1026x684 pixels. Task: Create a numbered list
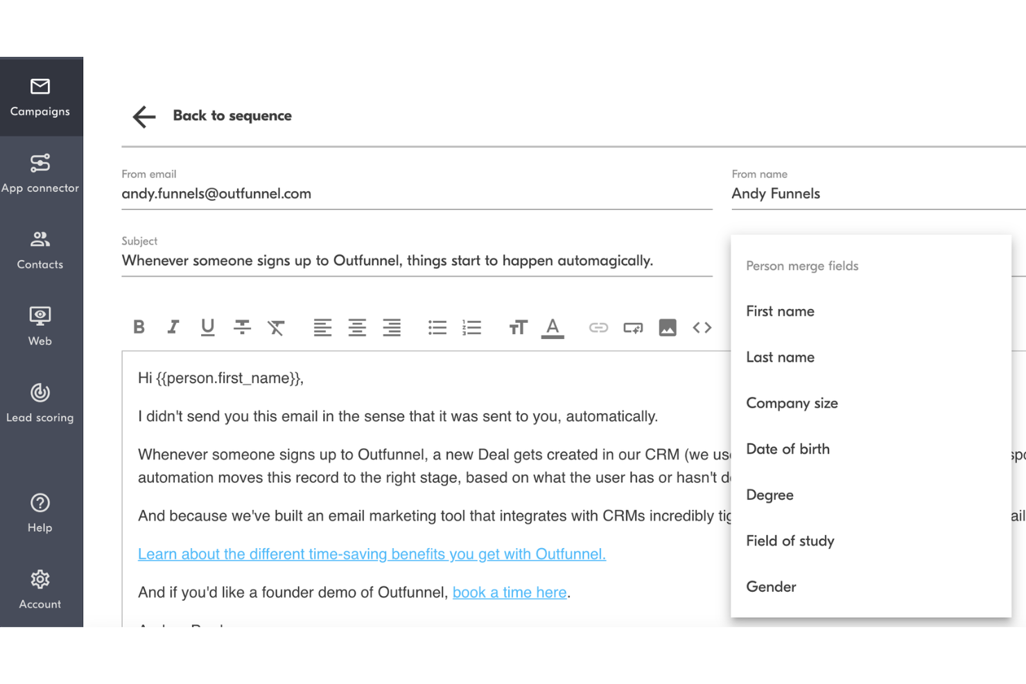472,327
